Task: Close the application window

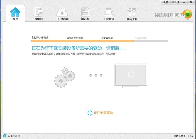Action: coord(191,2)
